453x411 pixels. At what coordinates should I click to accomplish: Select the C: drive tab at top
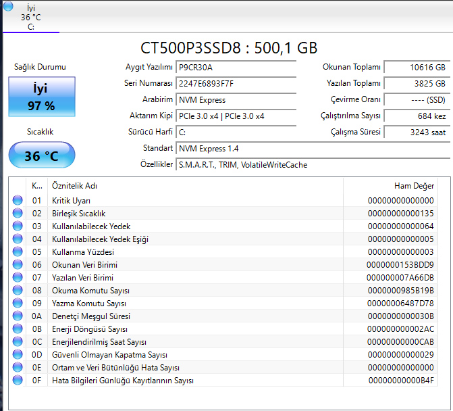click(31, 17)
